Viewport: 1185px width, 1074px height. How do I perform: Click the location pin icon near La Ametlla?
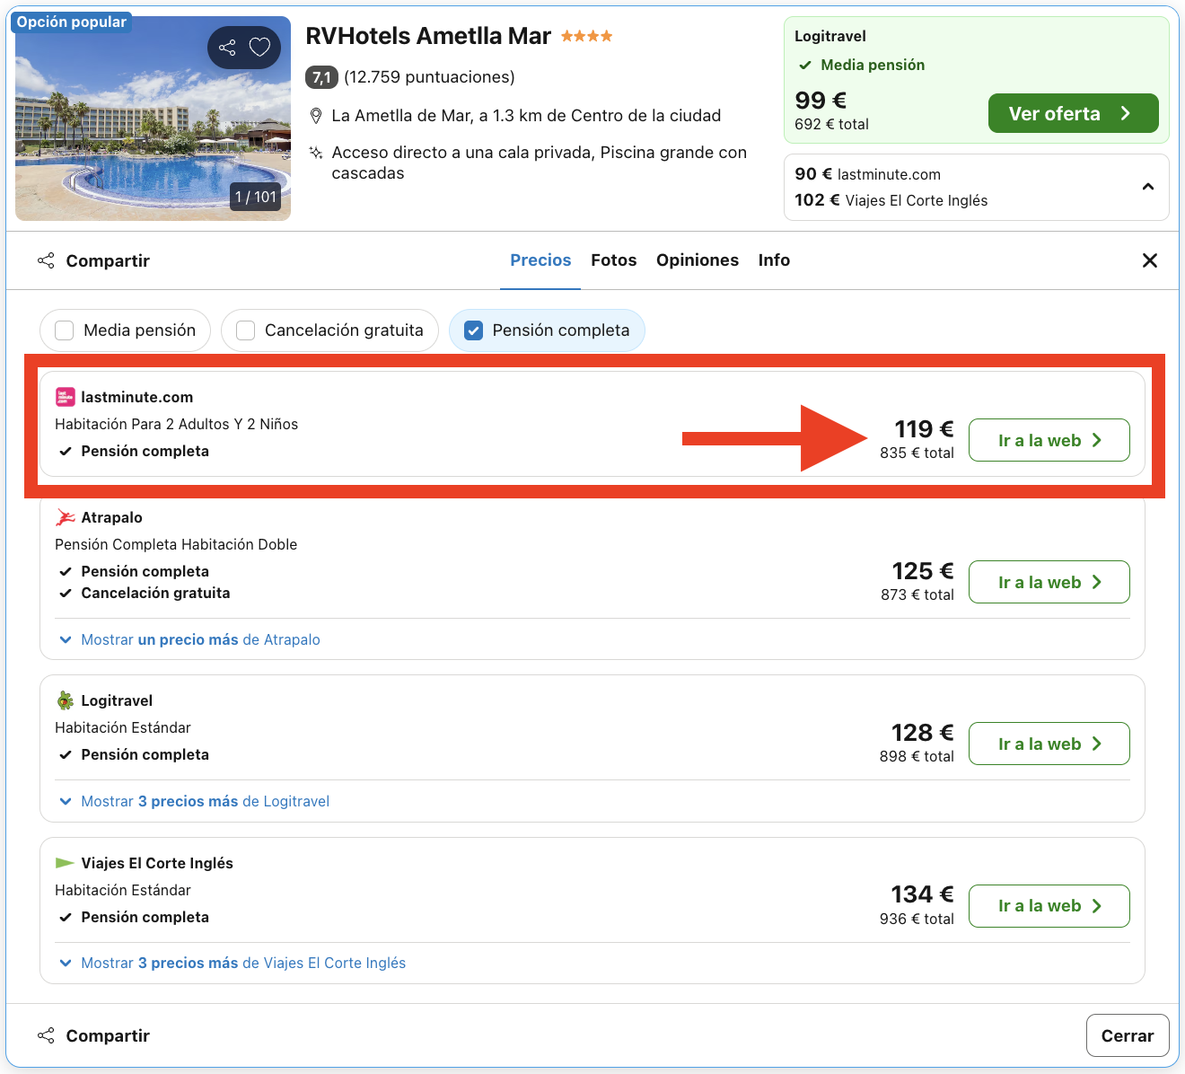point(316,116)
